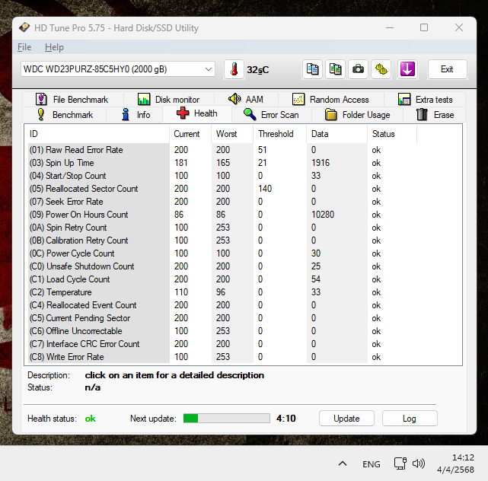Open the taskbar clock showing 14:12
This screenshot has height=481, width=488.
[x=455, y=463]
